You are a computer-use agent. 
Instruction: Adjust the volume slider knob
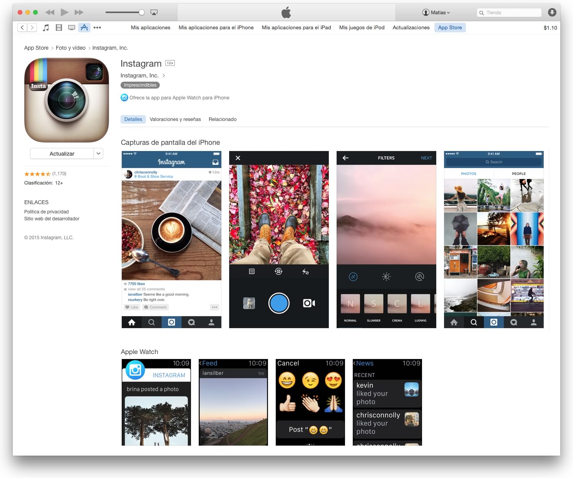[x=142, y=12]
